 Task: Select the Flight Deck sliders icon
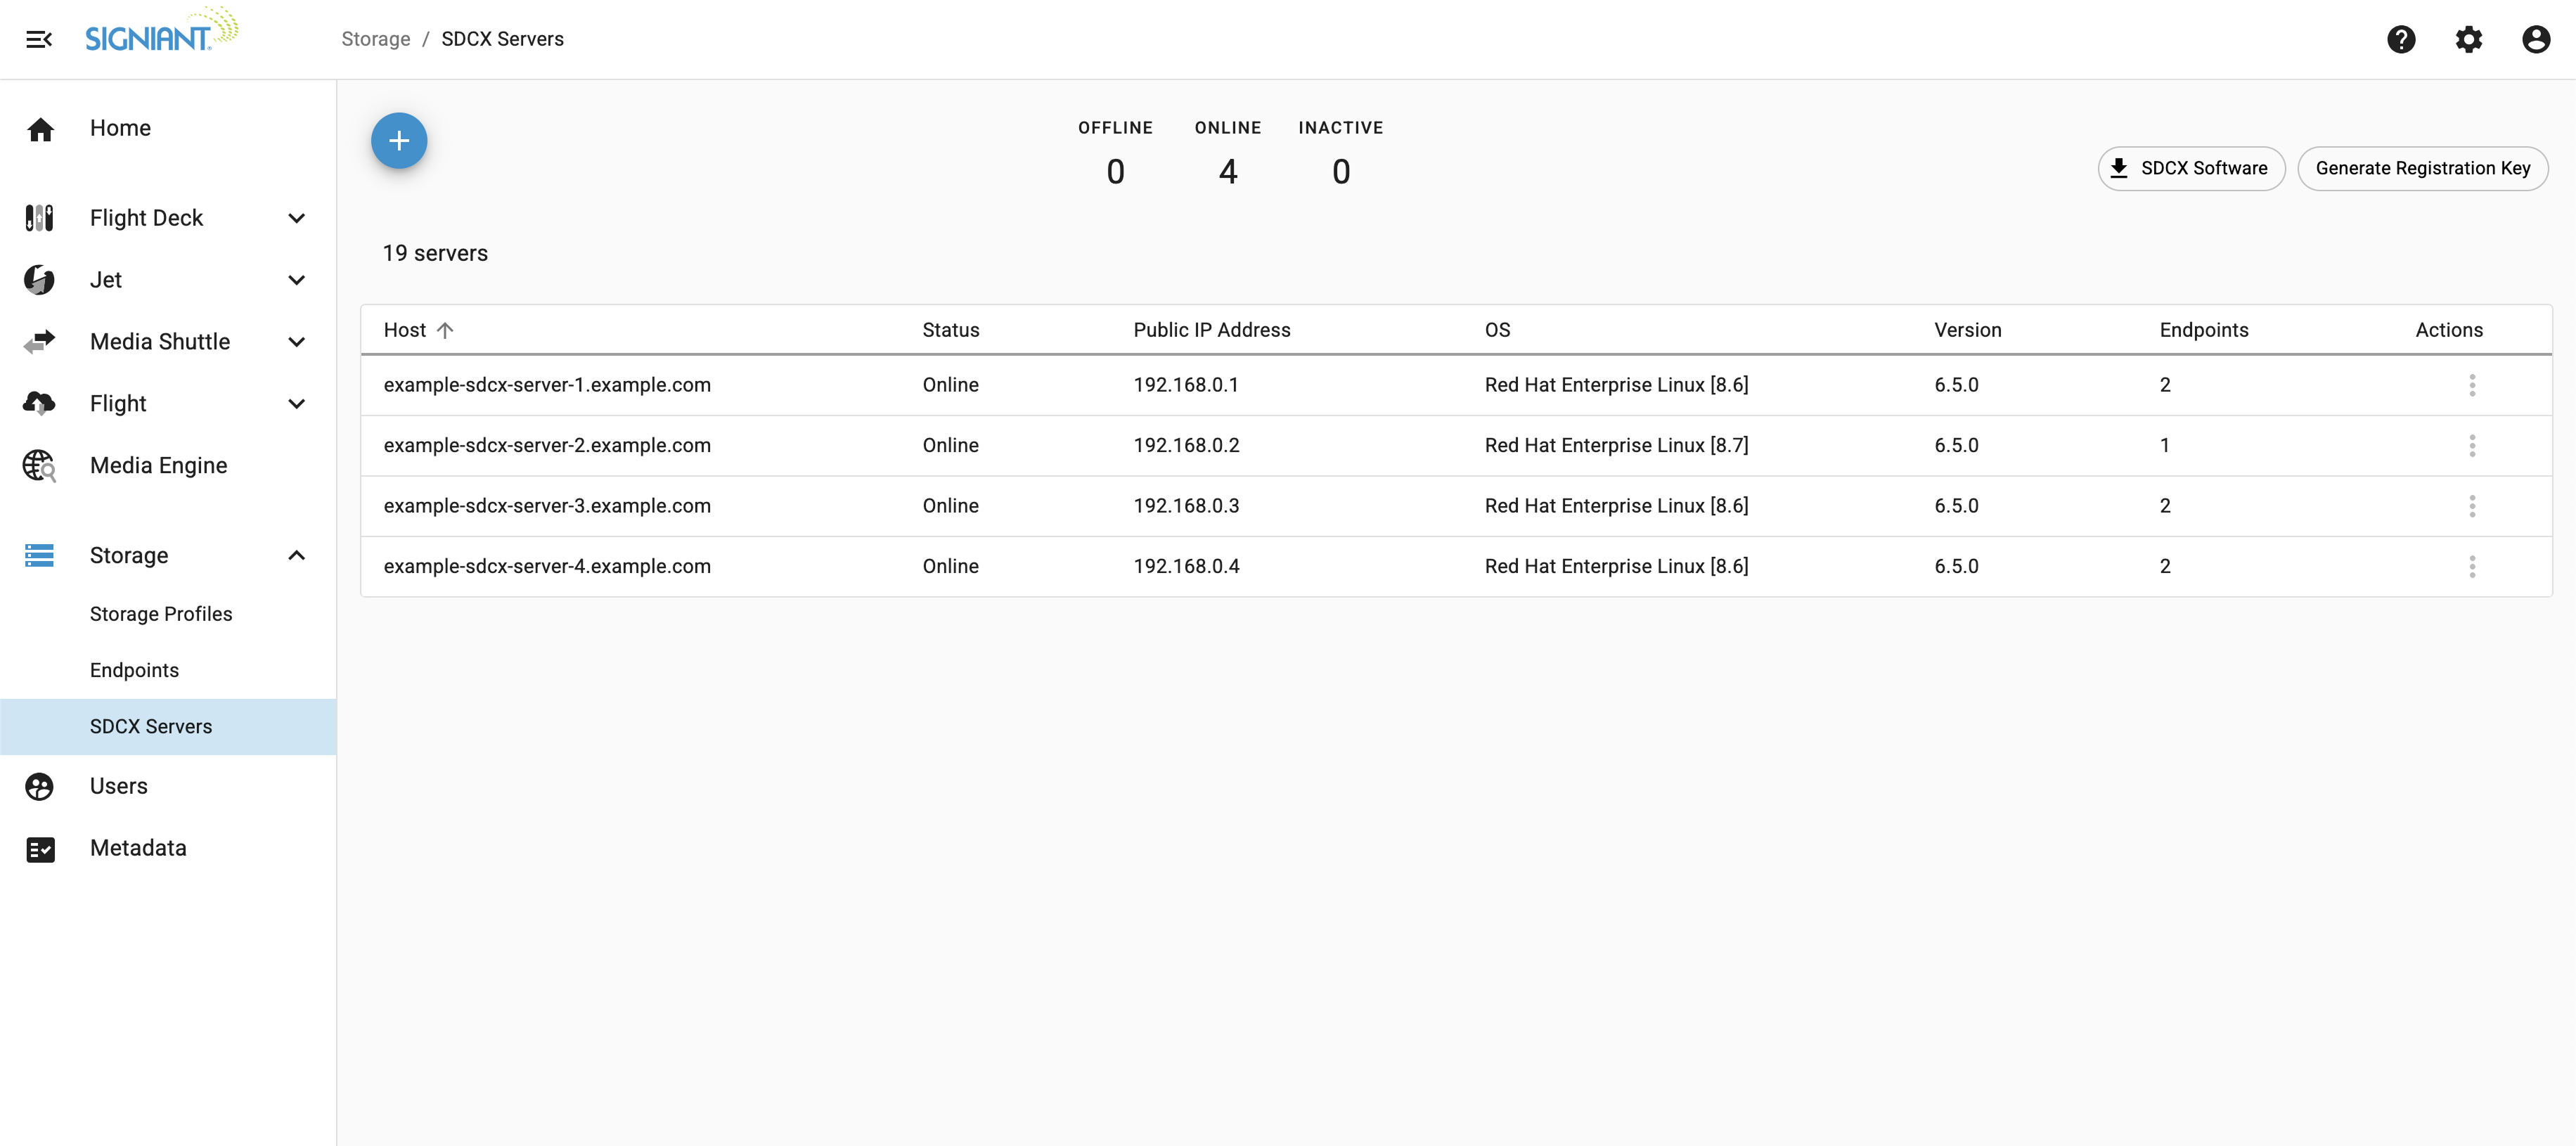[x=38, y=217]
